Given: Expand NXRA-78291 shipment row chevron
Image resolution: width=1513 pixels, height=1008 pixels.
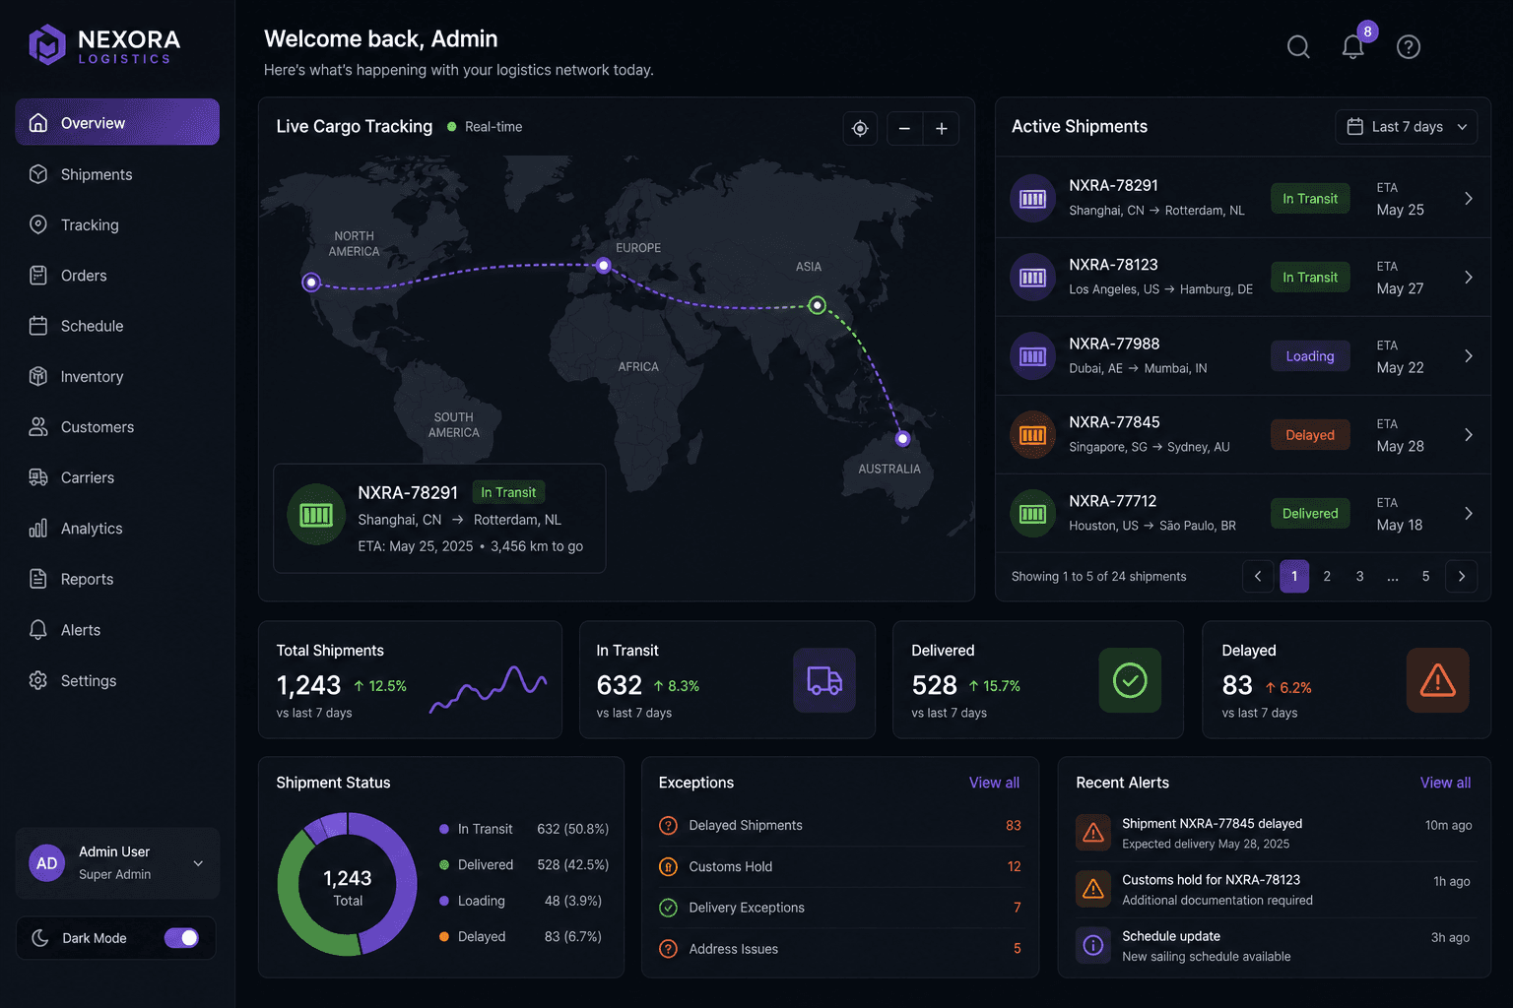Looking at the screenshot, I should (1469, 199).
